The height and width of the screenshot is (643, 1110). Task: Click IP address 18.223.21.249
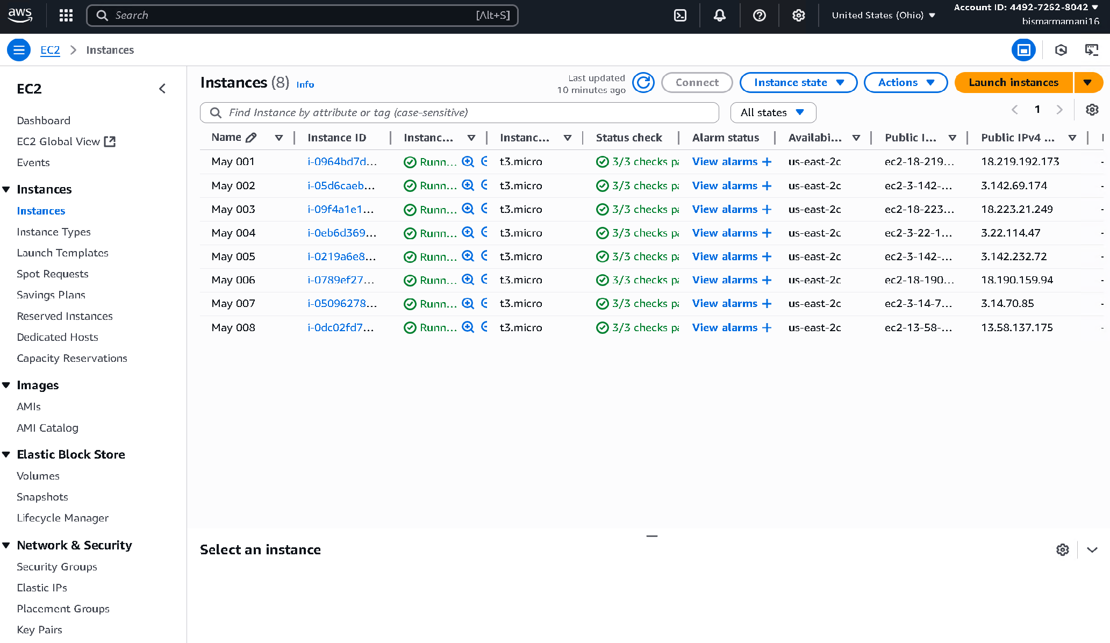[x=1017, y=209]
